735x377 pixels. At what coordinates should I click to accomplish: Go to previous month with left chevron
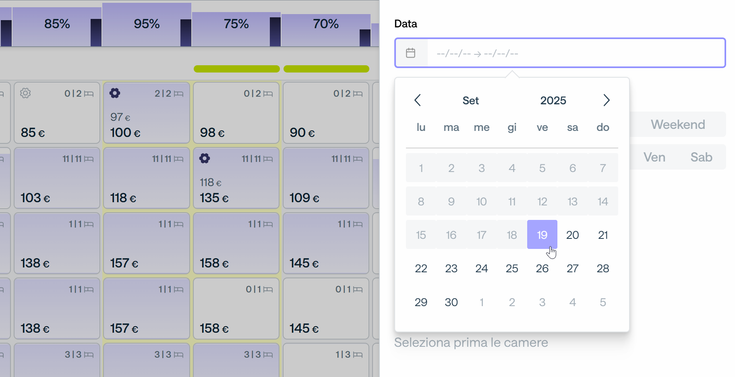pos(418,100)
